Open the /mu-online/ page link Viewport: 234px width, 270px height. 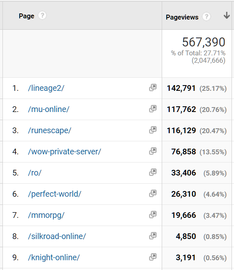click(x=49, y=109)
